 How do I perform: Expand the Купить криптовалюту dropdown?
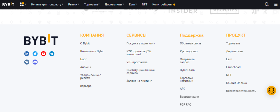pyautogui.click(x=47, y=5)
